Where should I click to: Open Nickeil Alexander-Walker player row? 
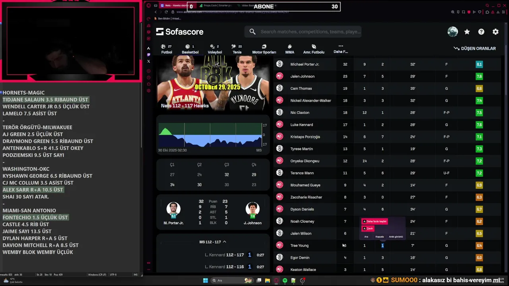[x=387, y=100]
